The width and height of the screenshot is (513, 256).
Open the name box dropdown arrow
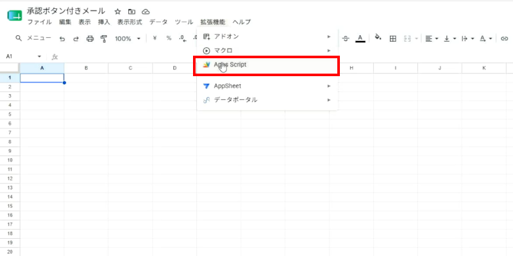[40, 56]
